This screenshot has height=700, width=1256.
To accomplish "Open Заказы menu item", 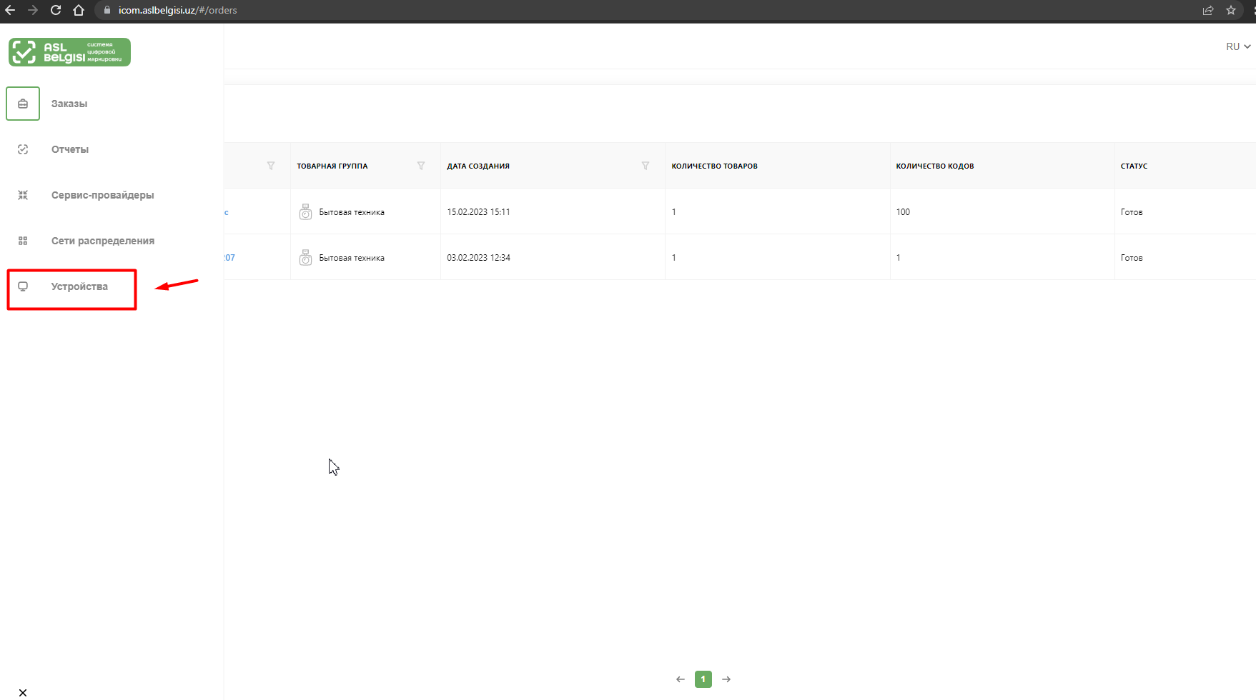I will coord(69,104).
